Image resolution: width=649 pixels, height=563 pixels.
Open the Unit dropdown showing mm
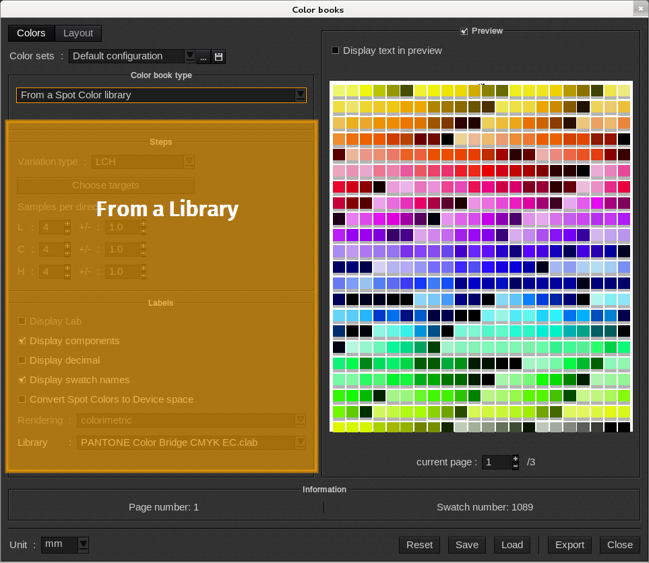coord(83,544)
